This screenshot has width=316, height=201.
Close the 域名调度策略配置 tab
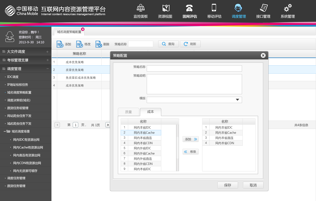coord(83,29)
